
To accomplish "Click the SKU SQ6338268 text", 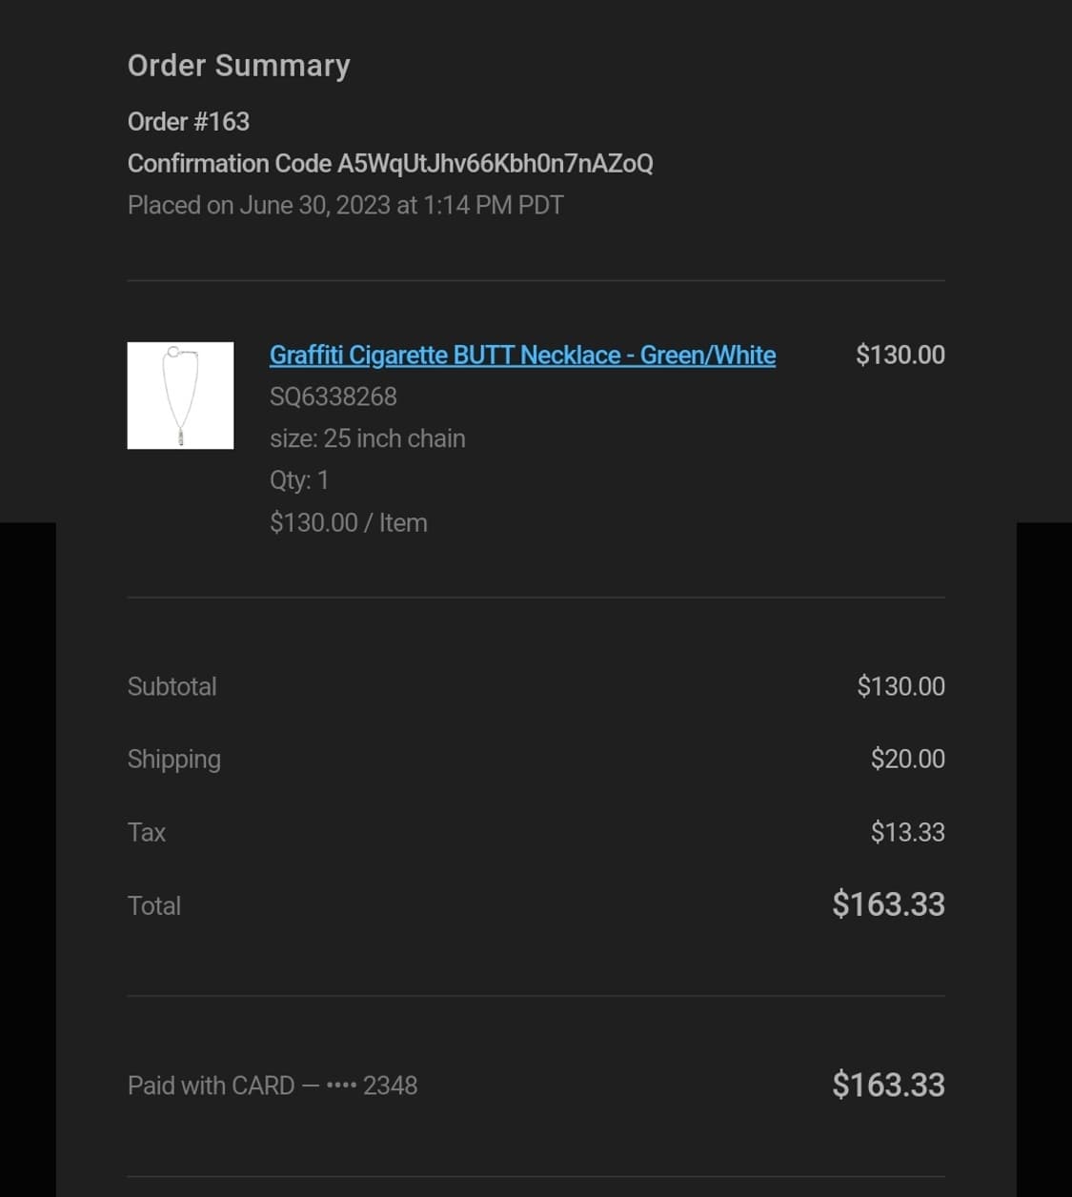I will tap(333, 396).
